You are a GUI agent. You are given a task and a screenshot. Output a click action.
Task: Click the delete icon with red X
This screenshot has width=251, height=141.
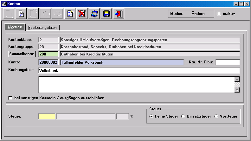pyautogui.click(x=82, y=14)
